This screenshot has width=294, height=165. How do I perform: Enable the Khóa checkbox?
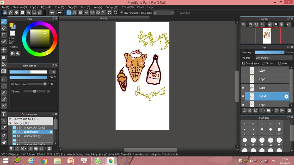(x=279, y=63)
